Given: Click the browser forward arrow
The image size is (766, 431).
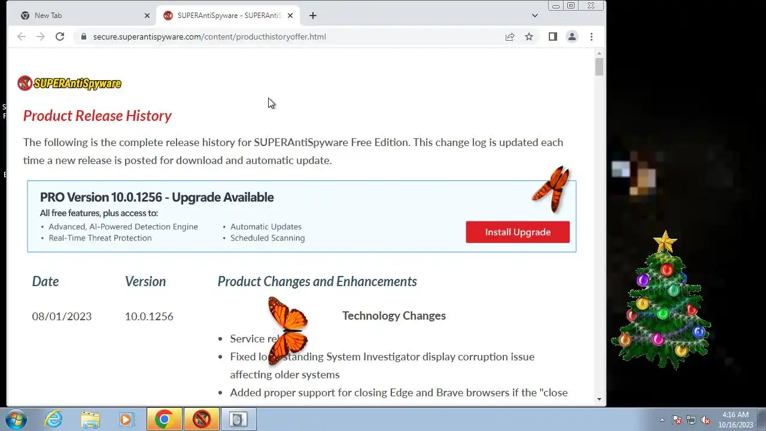Looking at the screenshot, I should point(41,37).
